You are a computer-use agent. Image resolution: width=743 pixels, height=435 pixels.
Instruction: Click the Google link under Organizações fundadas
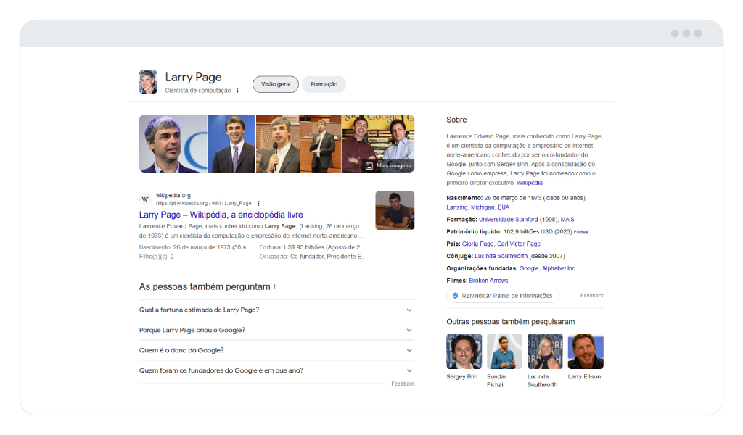[x=529, y=268]
